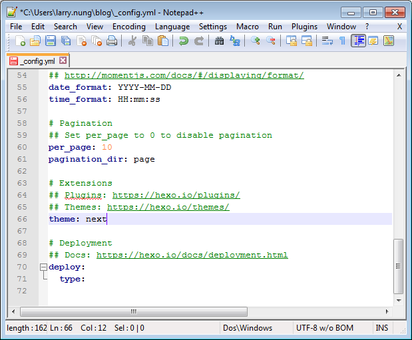Open the hexo.io deployment docs link
Screen dimensions: 412x340
(x=192, y=255)
